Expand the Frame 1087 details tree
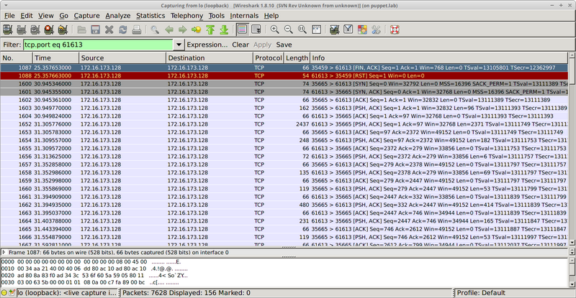The height and width of the screenshot is (298, 576). (x=4, y=252)
